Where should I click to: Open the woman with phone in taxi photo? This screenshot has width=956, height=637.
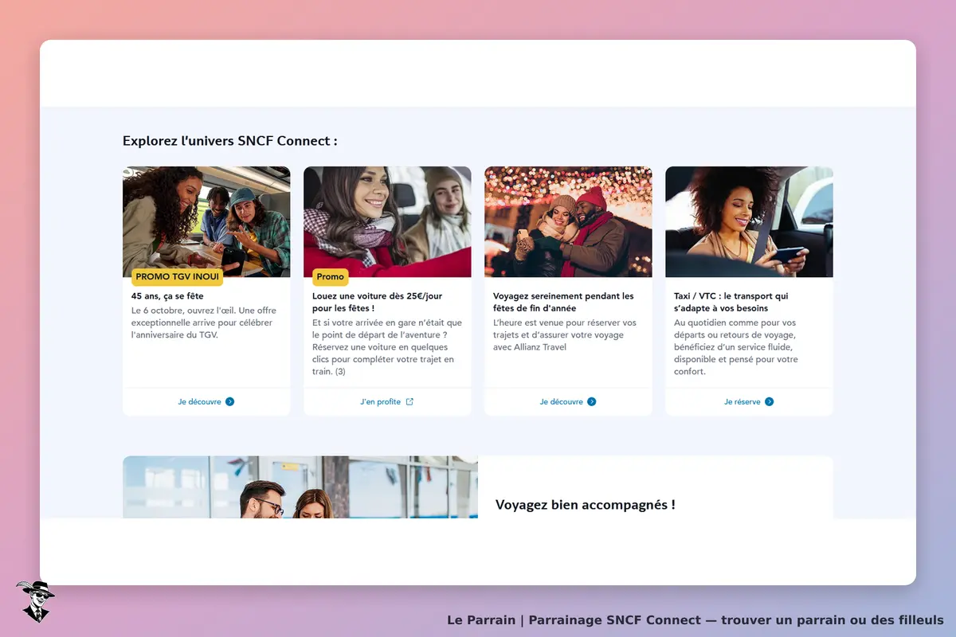(x=749, y=221)
